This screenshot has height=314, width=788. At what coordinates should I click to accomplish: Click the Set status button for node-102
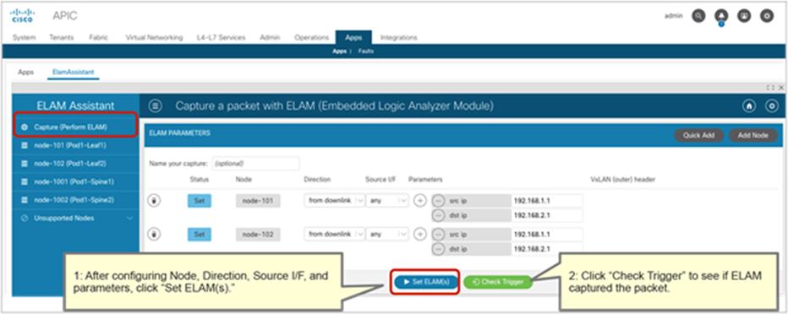coord(200,234)
